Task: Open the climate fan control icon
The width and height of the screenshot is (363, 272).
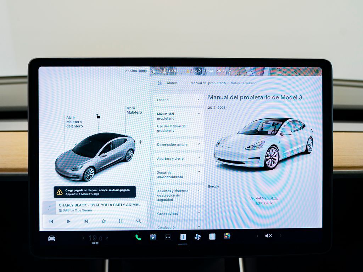Action: 197,237
